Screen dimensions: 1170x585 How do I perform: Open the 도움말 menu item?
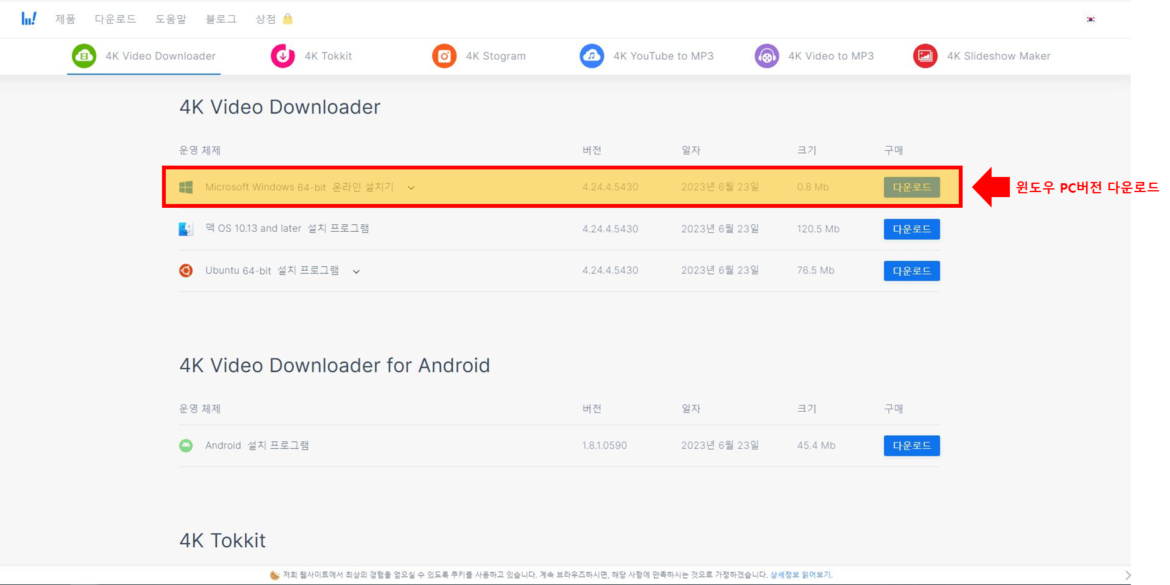click(171, 19)
